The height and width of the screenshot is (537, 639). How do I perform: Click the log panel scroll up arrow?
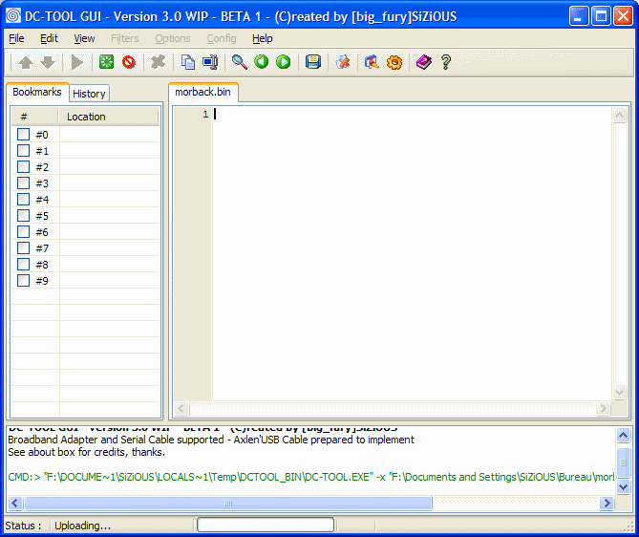point(623,435)
